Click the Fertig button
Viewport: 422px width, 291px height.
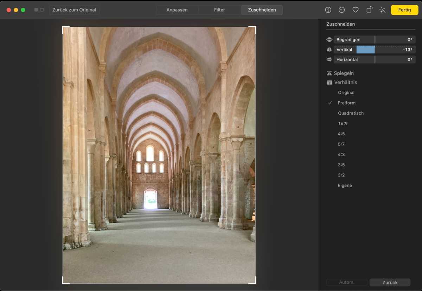(404, 10)
